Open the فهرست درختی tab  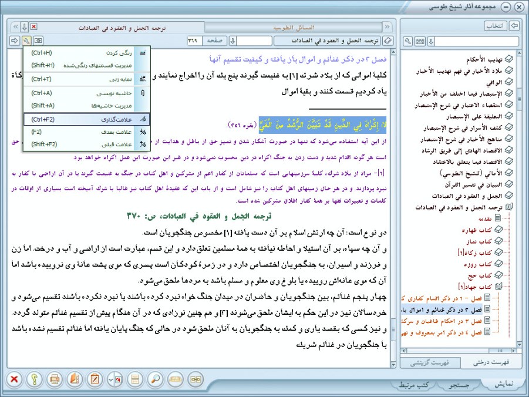[x=490, y=362]
